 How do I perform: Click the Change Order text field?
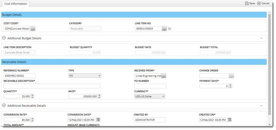pyautogui.click(x=214, y=76)
